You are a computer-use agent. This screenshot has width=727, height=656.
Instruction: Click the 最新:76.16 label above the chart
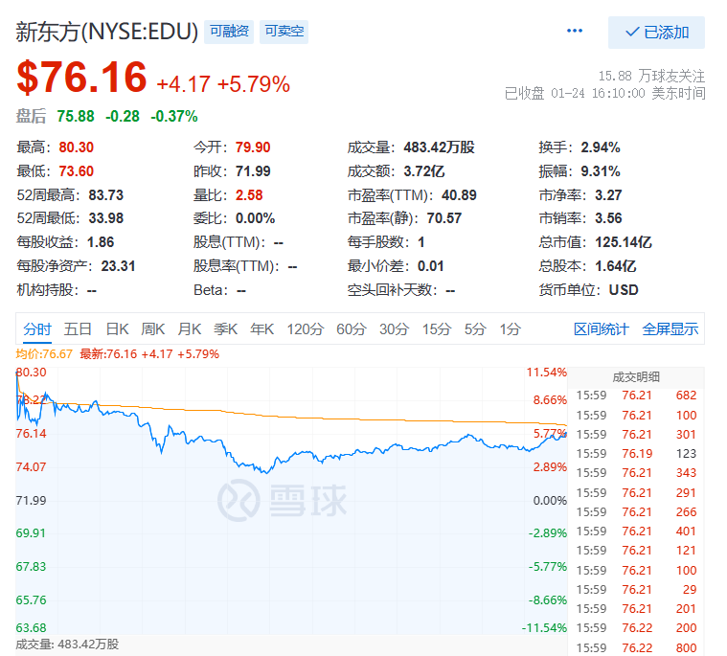click(x=108, y=354)
